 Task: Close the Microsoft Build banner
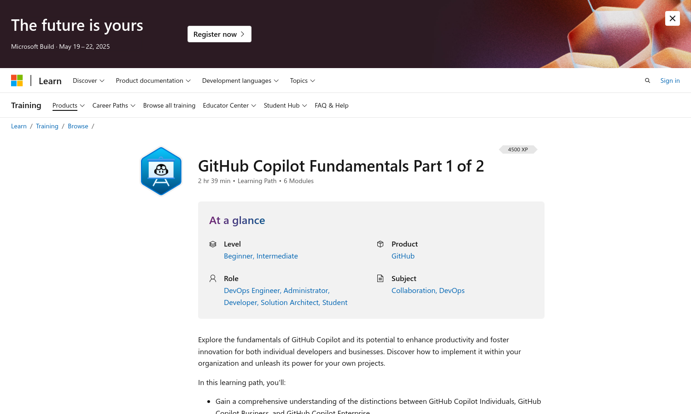pos(673,18)
